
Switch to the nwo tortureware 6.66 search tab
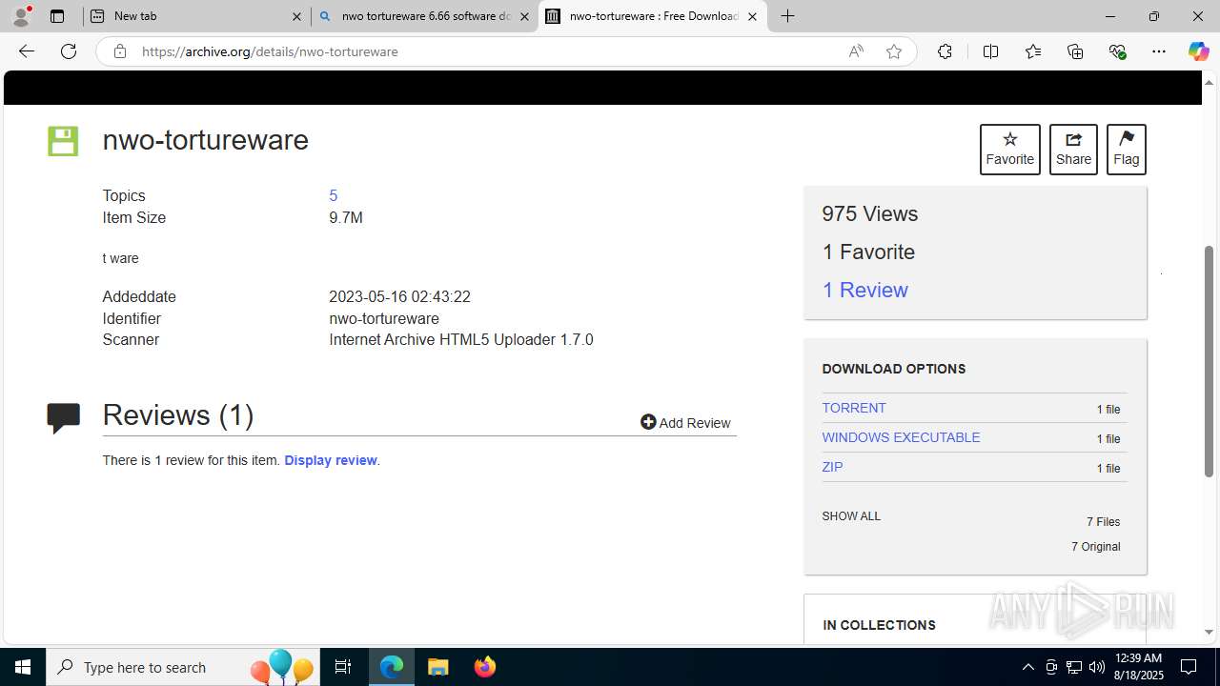[425, 16]
